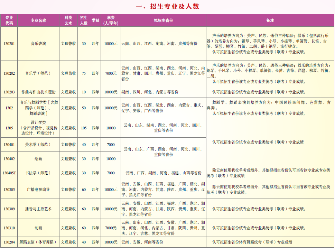The image size is (335, 248).
Task: Click the major code 130405T cell
Action: 9,173
